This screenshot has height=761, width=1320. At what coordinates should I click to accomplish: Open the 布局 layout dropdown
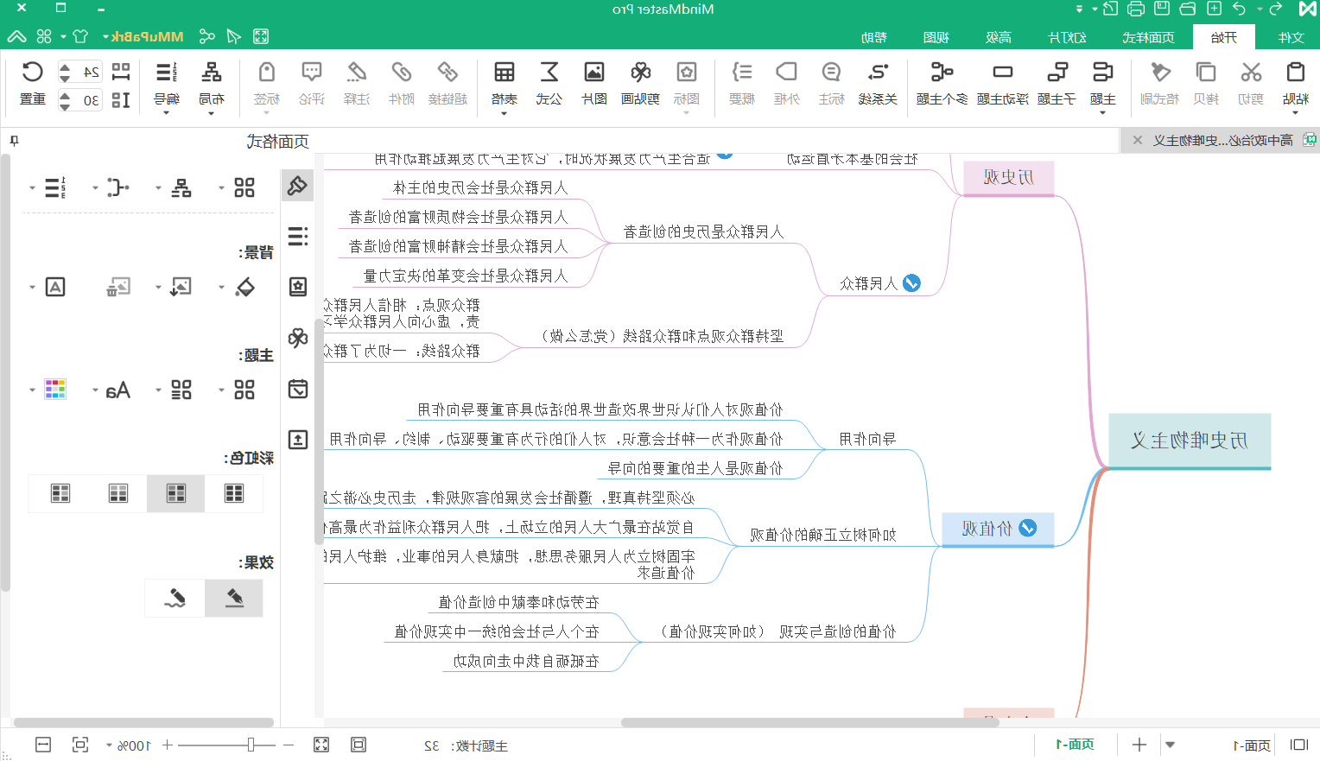[211, 113]
